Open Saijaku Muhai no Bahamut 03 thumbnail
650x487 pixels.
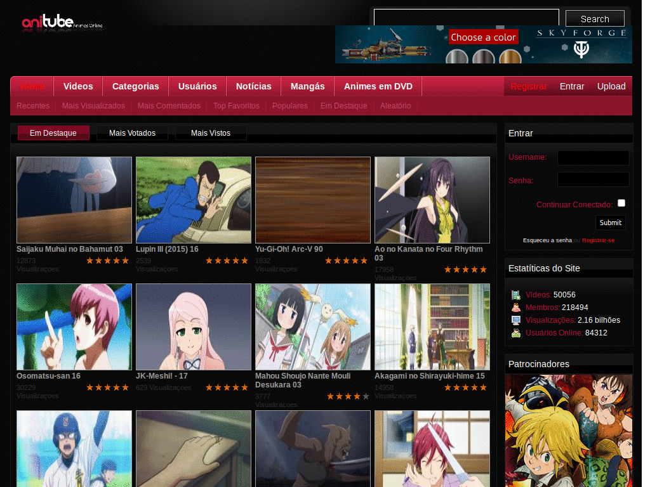[x=74, y=200]
